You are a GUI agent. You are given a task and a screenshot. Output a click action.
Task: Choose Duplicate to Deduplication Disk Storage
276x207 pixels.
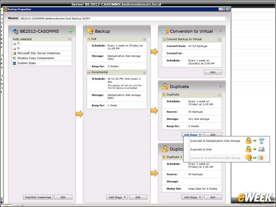(226, 141)
